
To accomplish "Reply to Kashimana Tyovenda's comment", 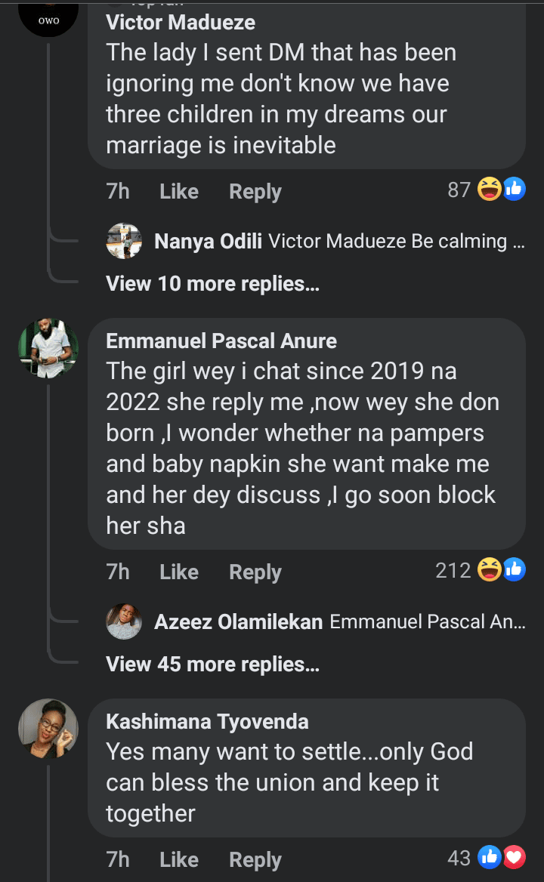I will click(255, 860).
